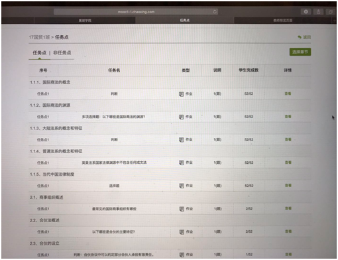
Task: Click the 作业 icon in the 1.1.2 task row
Action: click(x=181, y=117)
